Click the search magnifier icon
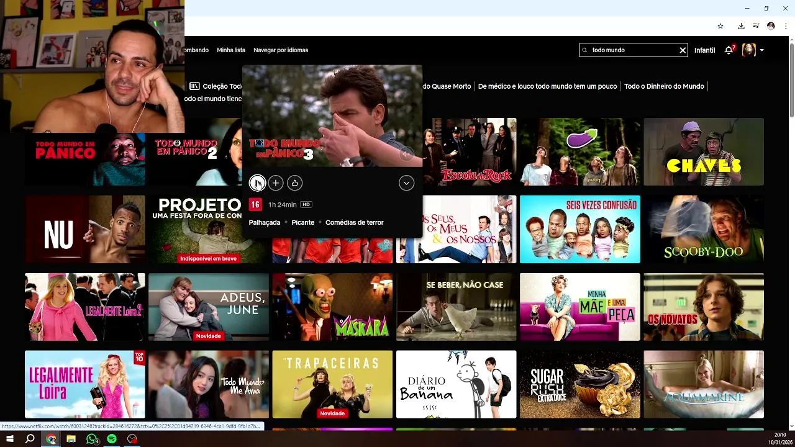795x447 pixels. coord(584,50)
